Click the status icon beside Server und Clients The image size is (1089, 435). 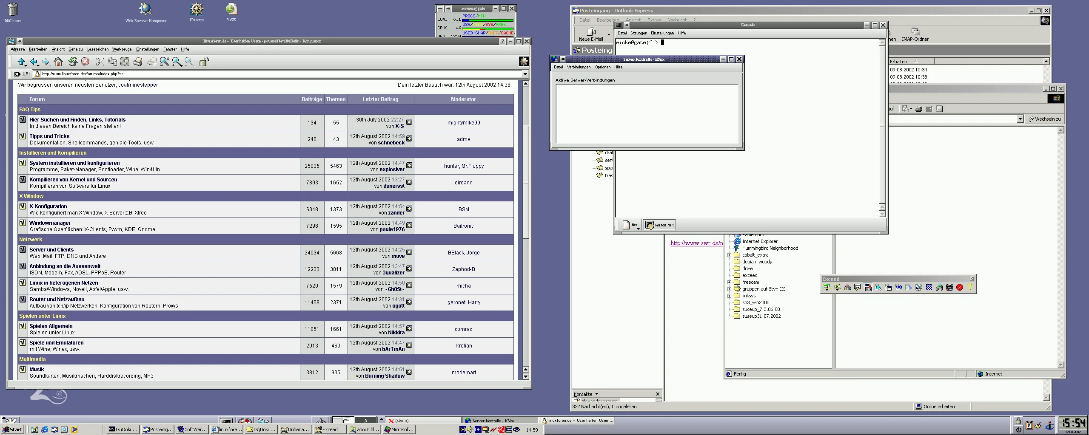pos(23,250)
